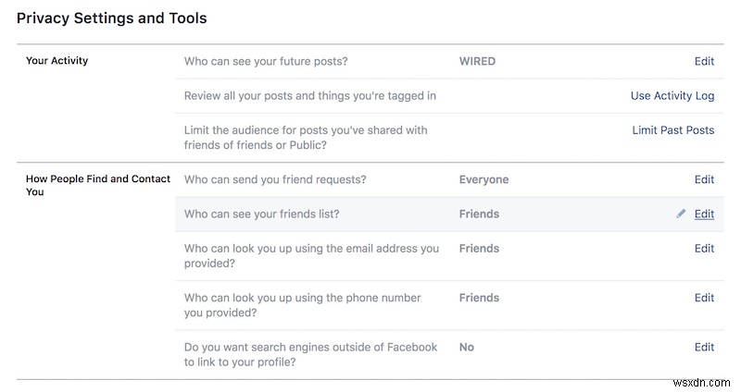Open the Use Activity Log link
741x392 pixels.
672,96
